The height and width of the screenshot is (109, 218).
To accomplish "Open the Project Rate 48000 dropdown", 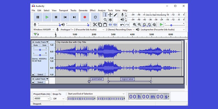I will tap(42, 99).
